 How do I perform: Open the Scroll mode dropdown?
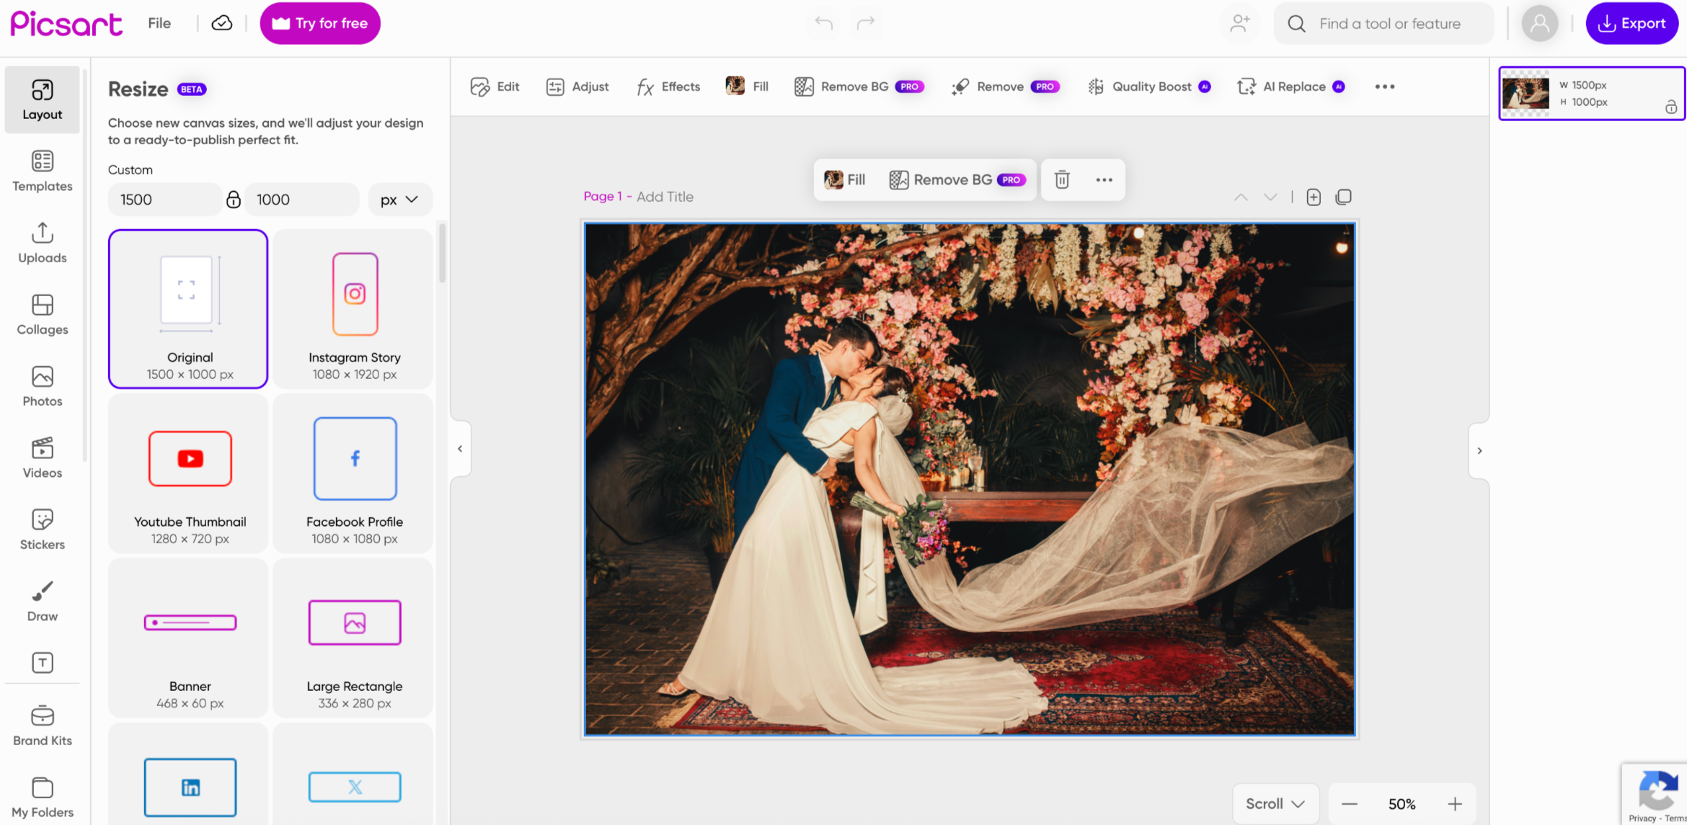coord(1275,803)
